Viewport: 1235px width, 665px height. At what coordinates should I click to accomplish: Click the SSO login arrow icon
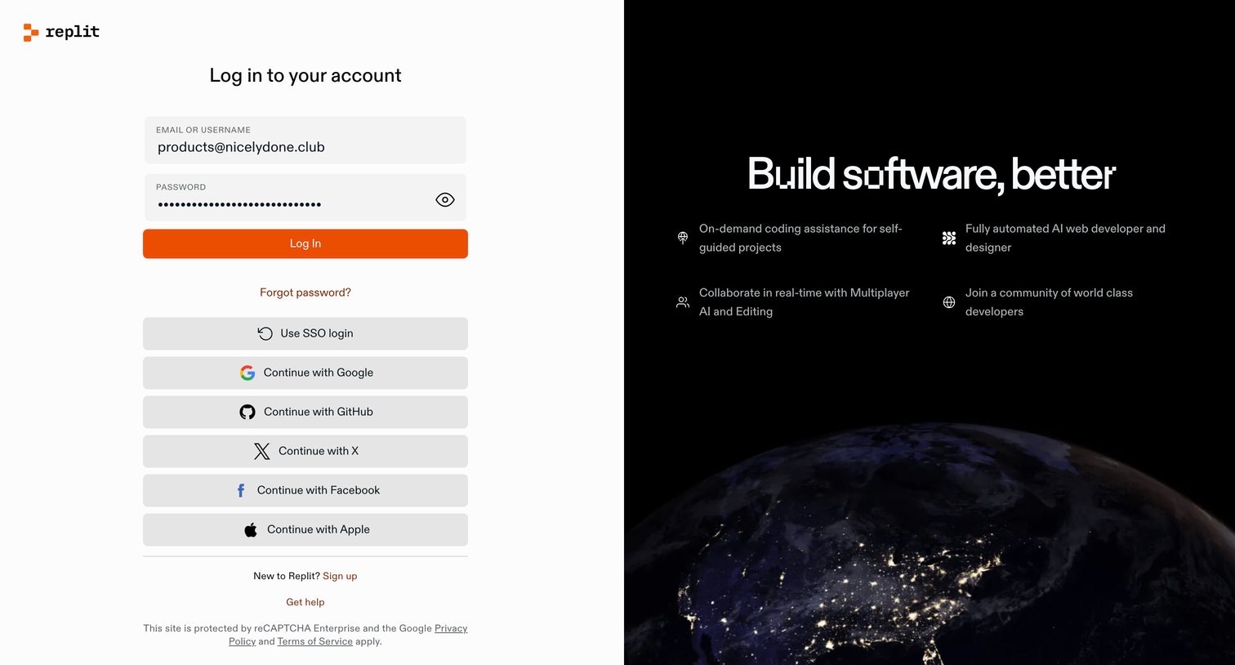[265, 333]
